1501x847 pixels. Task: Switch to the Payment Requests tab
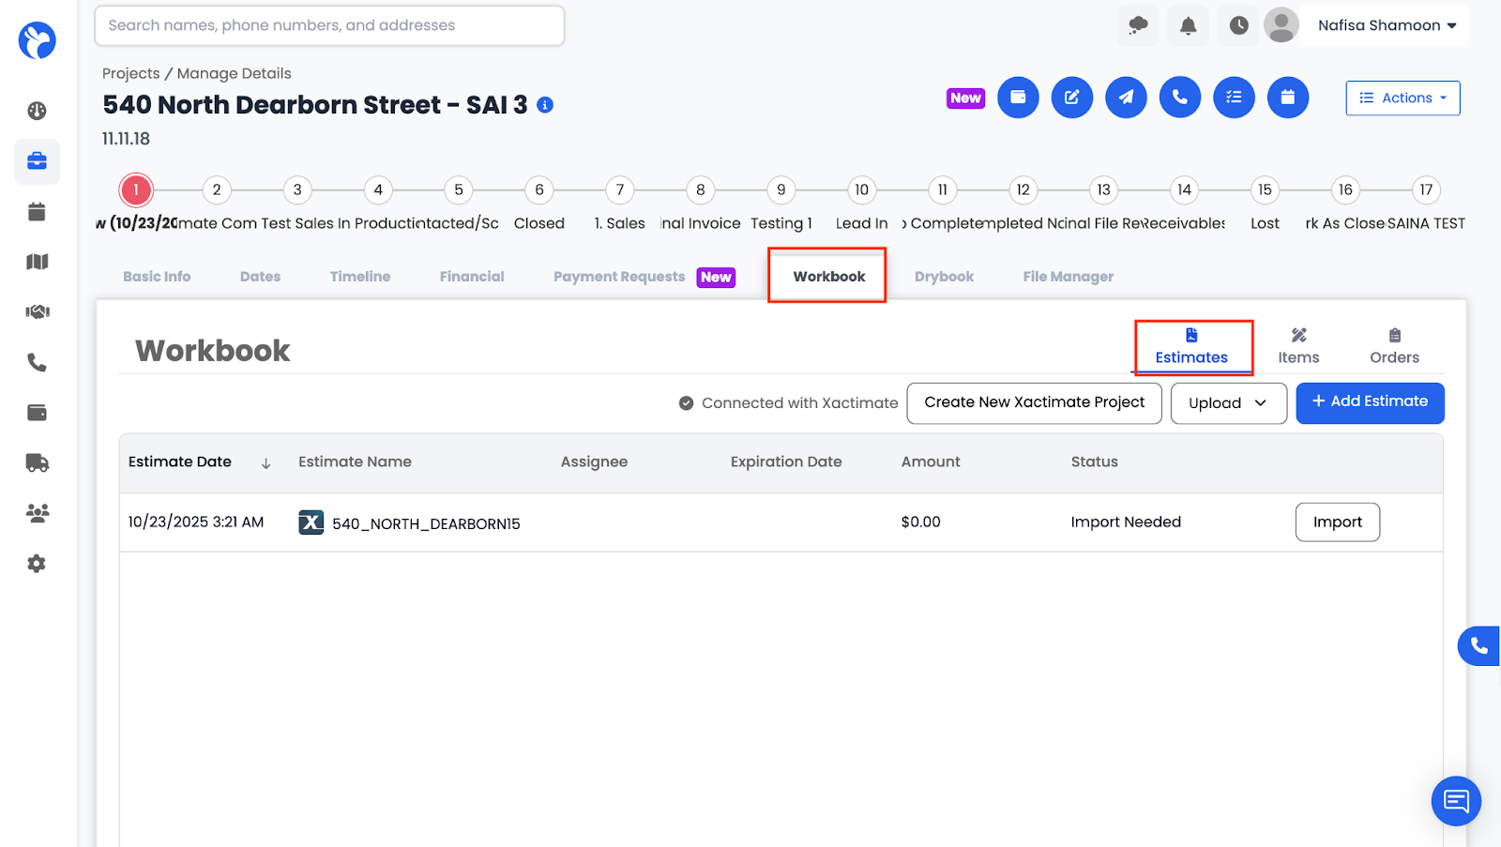[619, 276]
